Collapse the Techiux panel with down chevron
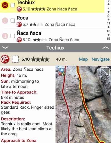Image resolution: width=111 pixels, height=143 pixels. coord(5,47)
